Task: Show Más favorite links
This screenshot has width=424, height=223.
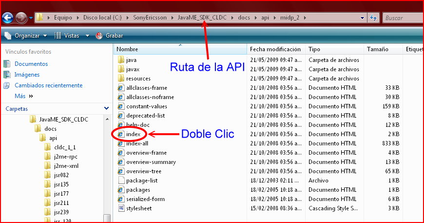Action: click(23, 96)
